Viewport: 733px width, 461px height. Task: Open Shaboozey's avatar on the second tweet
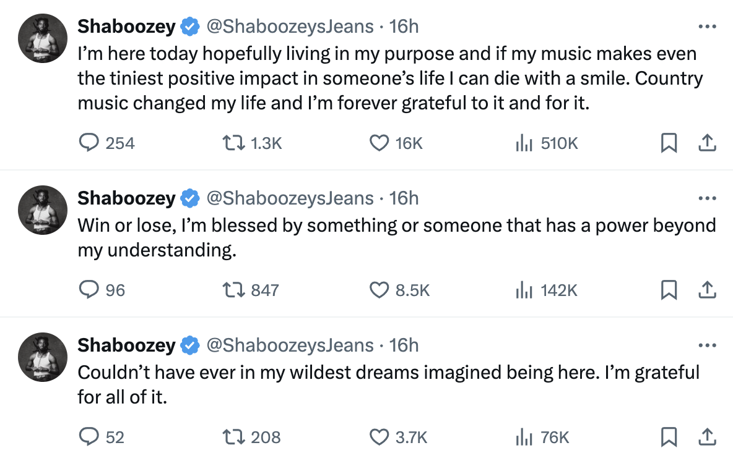(x=43, y=210)
